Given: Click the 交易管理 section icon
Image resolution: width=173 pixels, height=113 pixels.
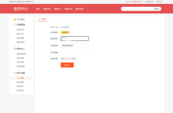Looking at the screenshot, I should coord(15,25).
